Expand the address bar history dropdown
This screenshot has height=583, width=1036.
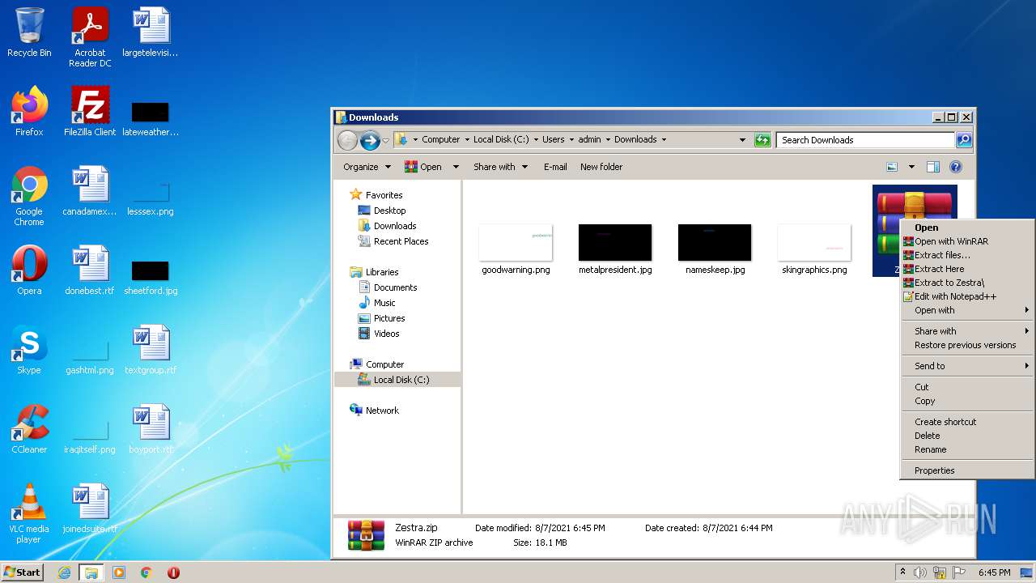click(x=742, y=140)
